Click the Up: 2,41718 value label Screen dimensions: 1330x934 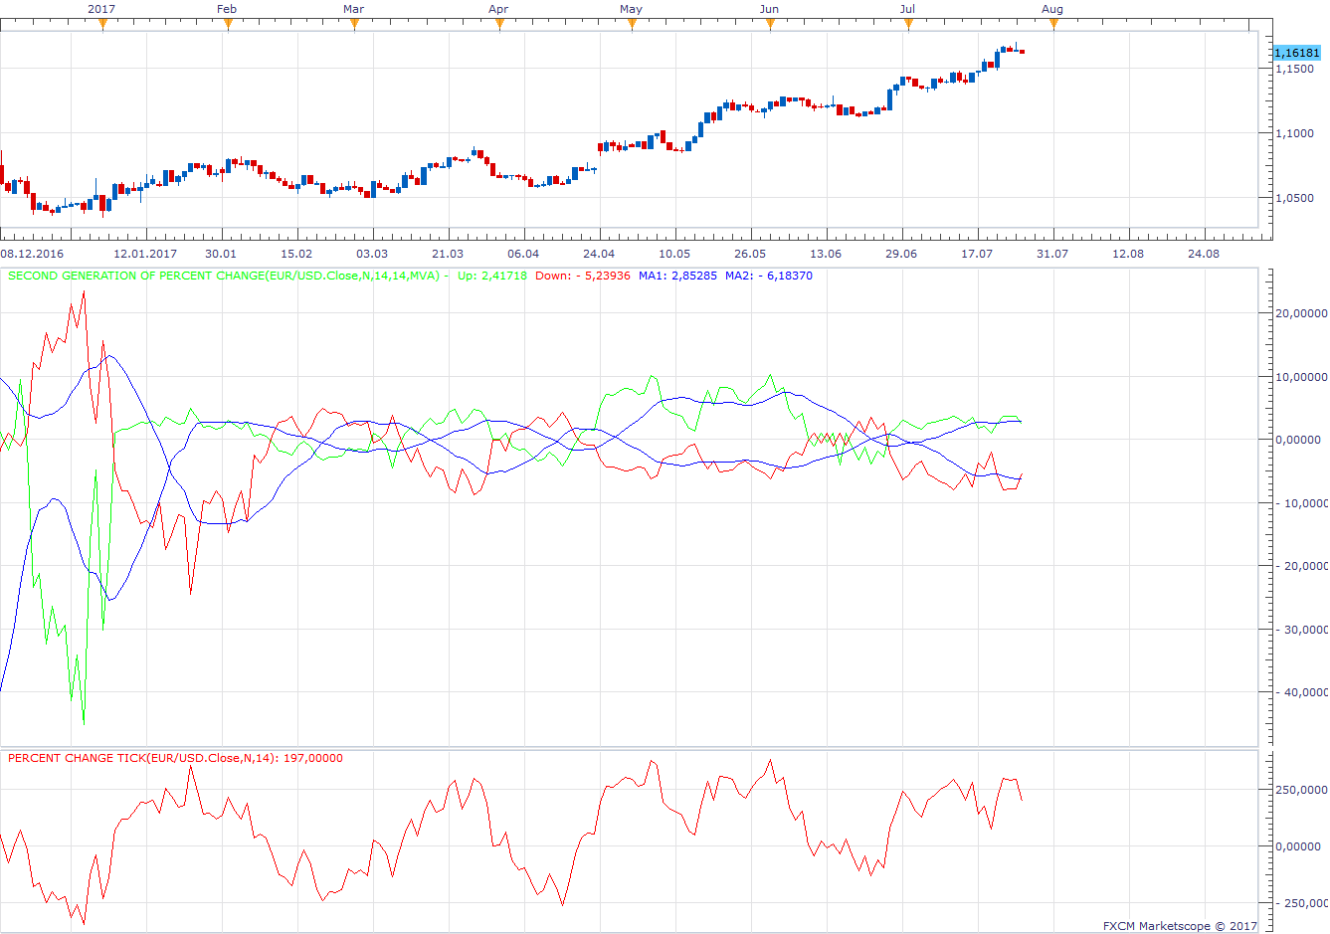point(492,276)
